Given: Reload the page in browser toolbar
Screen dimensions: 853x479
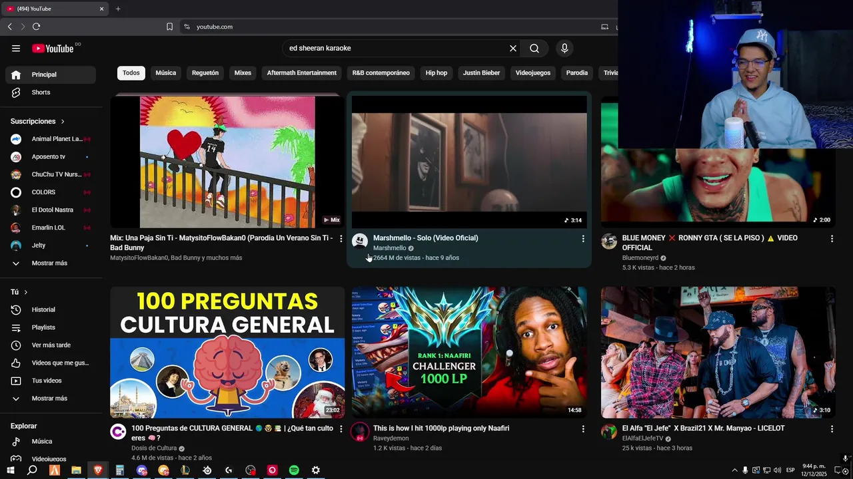Looking at the screenshot, I should click(36, 27).
